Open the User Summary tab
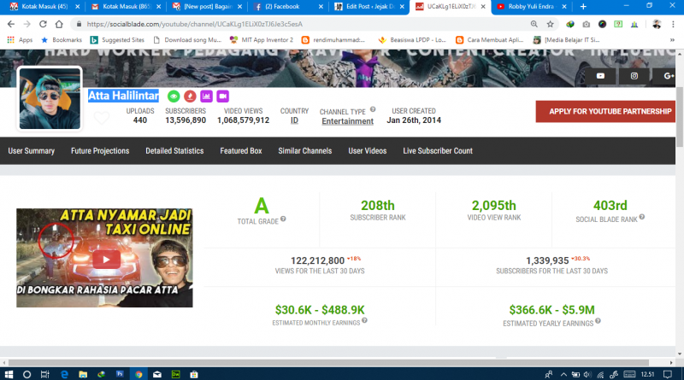 click(x=32, y=151)
